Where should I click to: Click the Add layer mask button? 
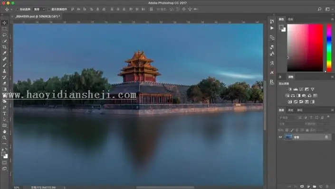coord(302,187)
